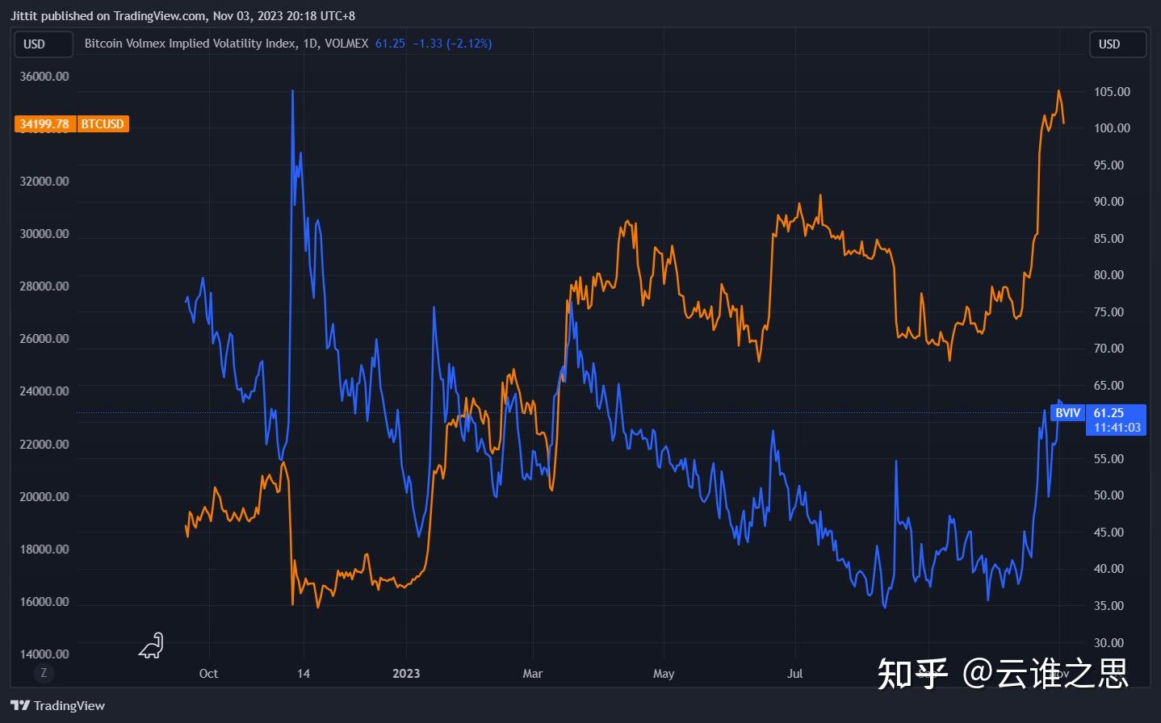Screen dimensions: 1161x723
Task: Click 70.00 on the right volatility scale
Action: tap(1109, 348)
